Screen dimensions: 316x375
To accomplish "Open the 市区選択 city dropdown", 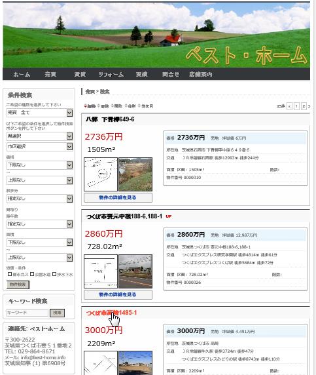I will coord(40,146).
